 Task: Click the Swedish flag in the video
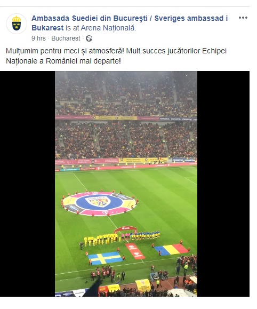[105, 258]
